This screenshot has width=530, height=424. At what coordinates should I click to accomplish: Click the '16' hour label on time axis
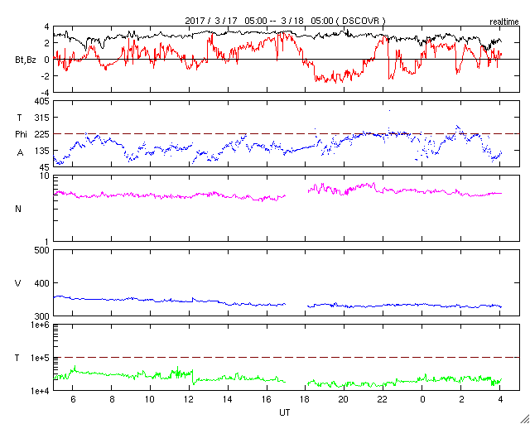pyautogui.click(x=267, y=400)
